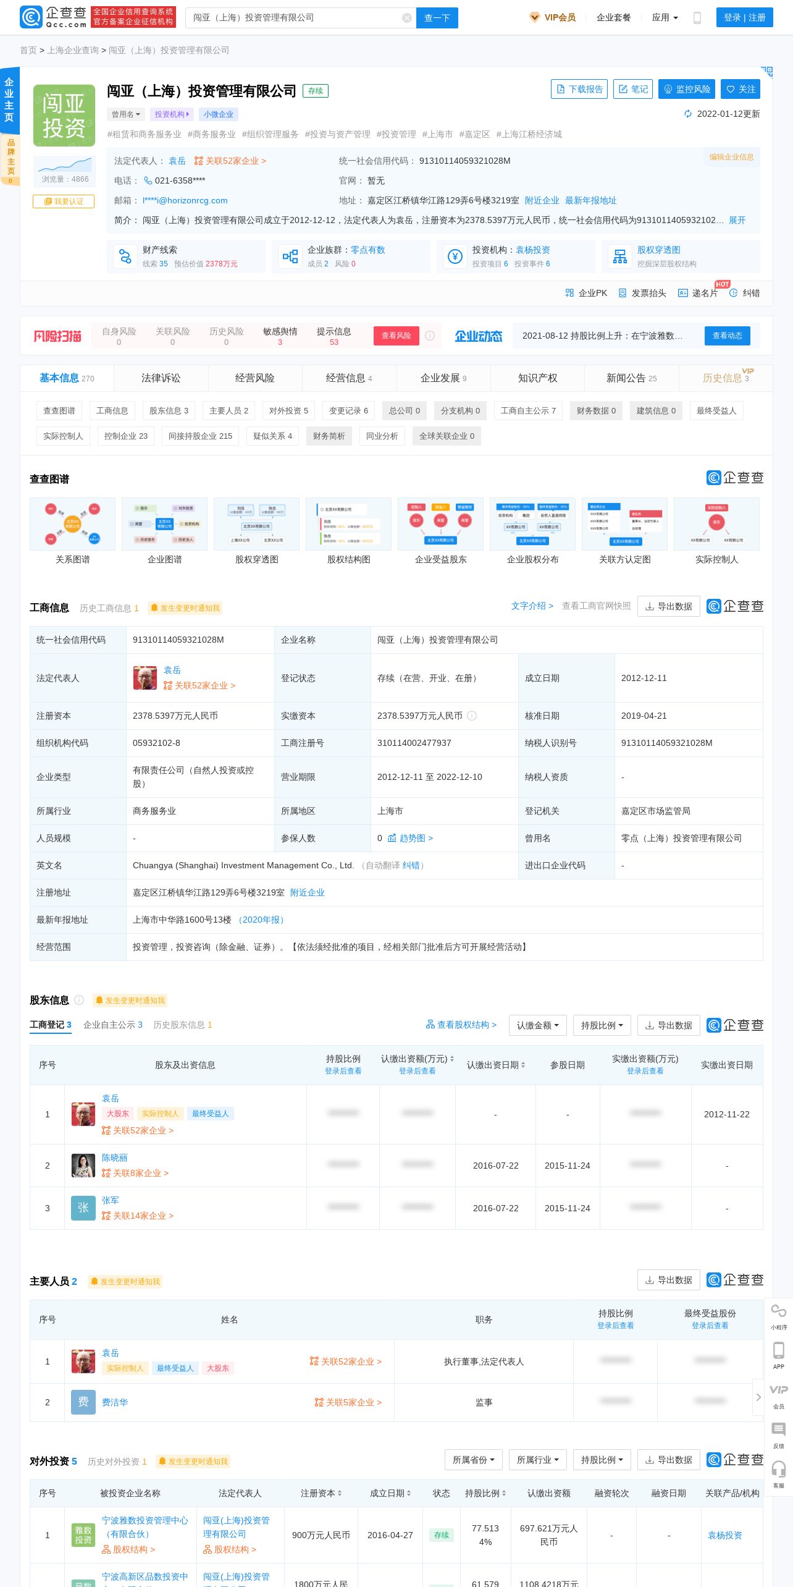
Task: Open APP download from floating sidebar
Action: click(x=779, y=1355)
